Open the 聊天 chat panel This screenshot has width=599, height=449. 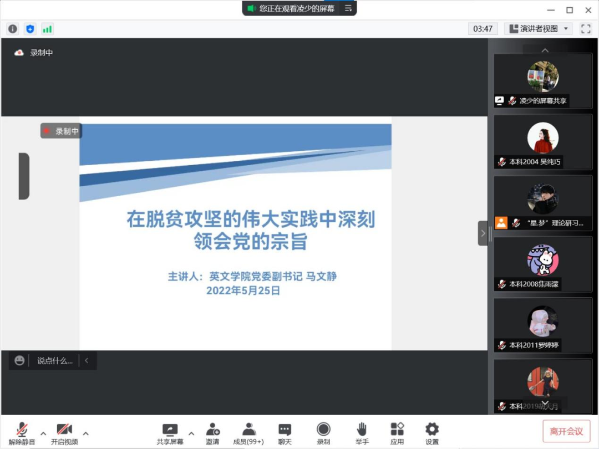tap(285, 433)
